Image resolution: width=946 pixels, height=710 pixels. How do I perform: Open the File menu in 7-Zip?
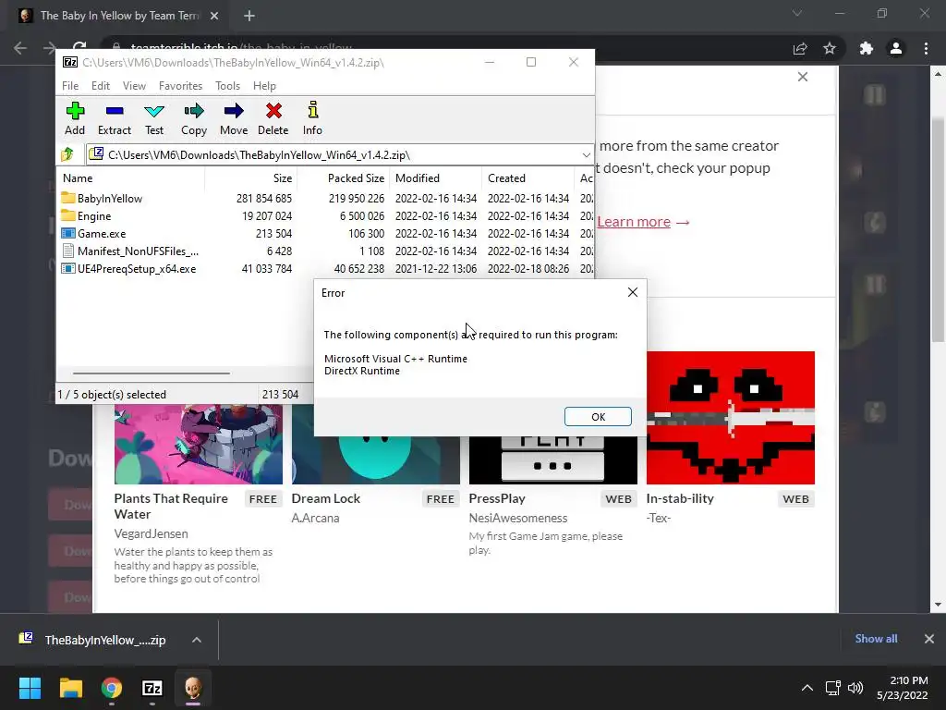point(70,86)
